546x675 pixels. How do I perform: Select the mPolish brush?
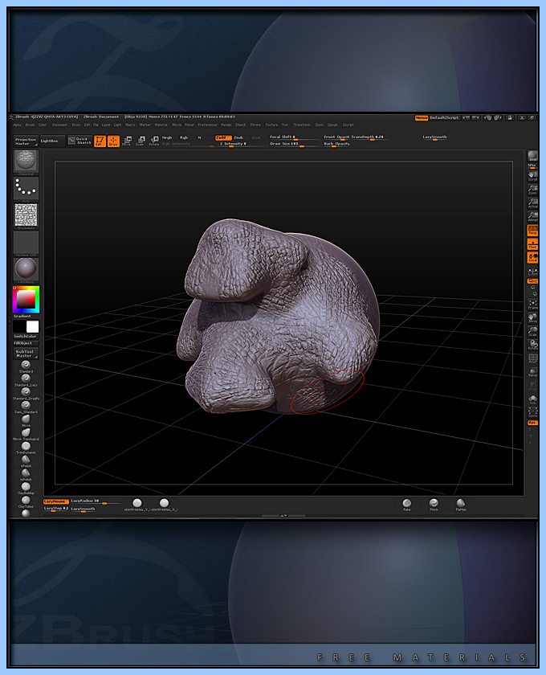pyautogui.click(x=26, y=474)
